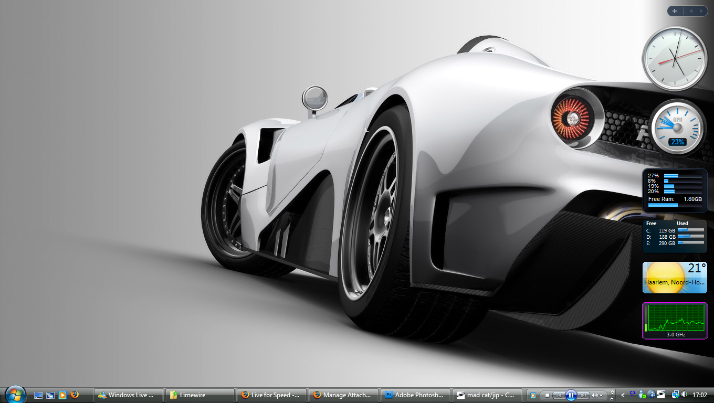Screen dimensions: 714x403
Task: Switch to the mad cat/jip taskbar button
Action: (x=487, y=395)
